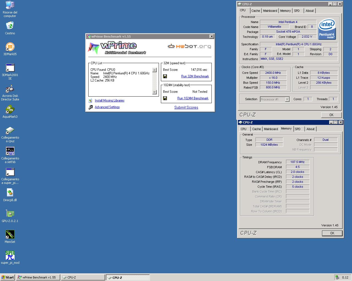Select the Collegamento a super_pi shortcut
Image resolution: width=352 pixels, height=281 pixels.
(10, 176)
